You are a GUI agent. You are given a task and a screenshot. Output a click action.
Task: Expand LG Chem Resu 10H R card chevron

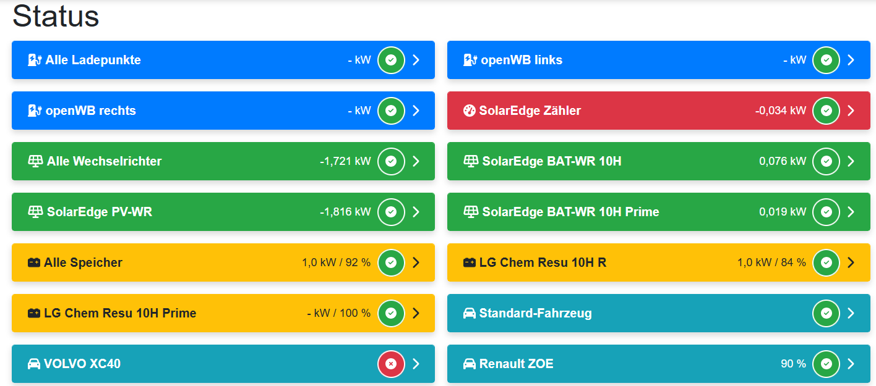(851, 262)
